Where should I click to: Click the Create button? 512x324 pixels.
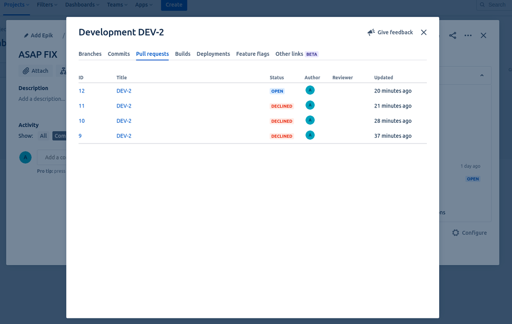[x=174, y=5]
